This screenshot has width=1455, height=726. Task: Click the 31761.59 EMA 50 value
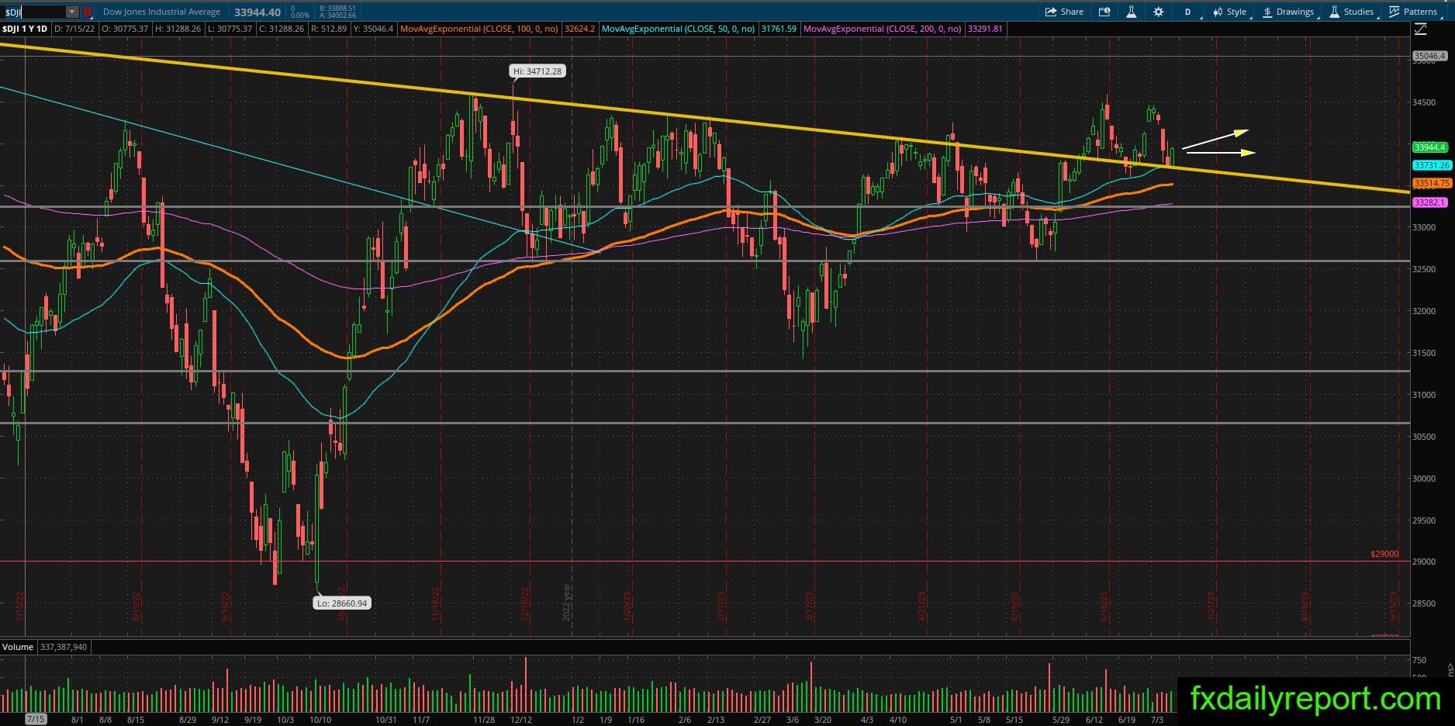pyautogui.click(x=779, y=29)
